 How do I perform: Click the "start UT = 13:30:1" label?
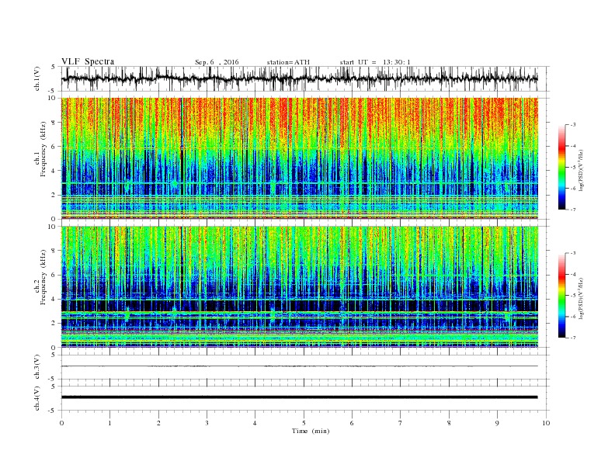(x=375, y=62)
